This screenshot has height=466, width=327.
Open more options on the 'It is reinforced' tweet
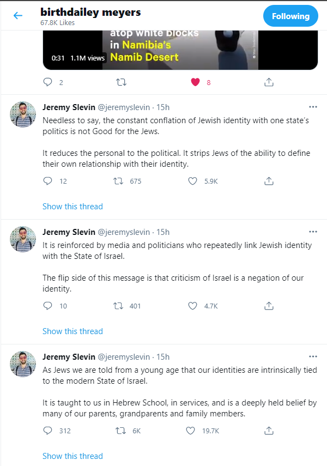click(x=313, y=232)
